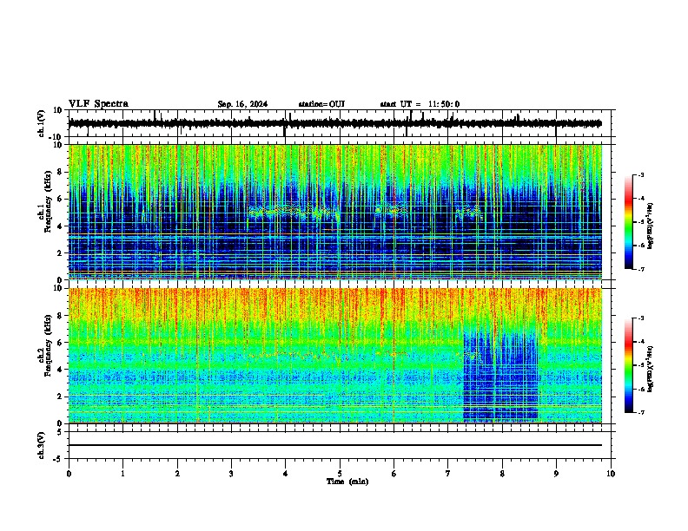Click the "2" kHz tick on ch.2 frequency axis
This screenshot has width=688, height=531.
pos(61,397)
